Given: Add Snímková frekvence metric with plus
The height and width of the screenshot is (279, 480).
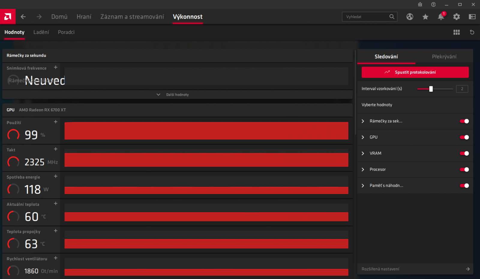Looking at the screenshot, I should point(55,67).
